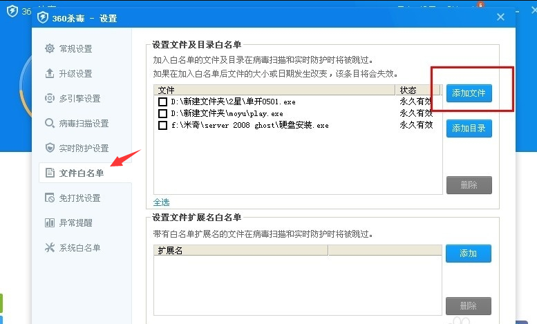
Task: Go to 病毒扫描设置
Action: point(84,123)
